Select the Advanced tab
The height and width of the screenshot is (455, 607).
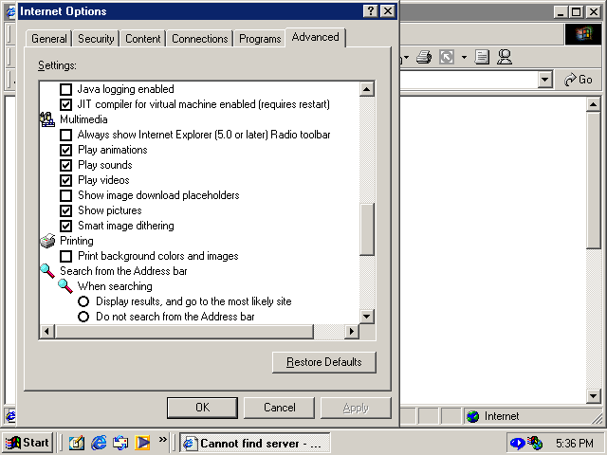[x=315, y=37]
